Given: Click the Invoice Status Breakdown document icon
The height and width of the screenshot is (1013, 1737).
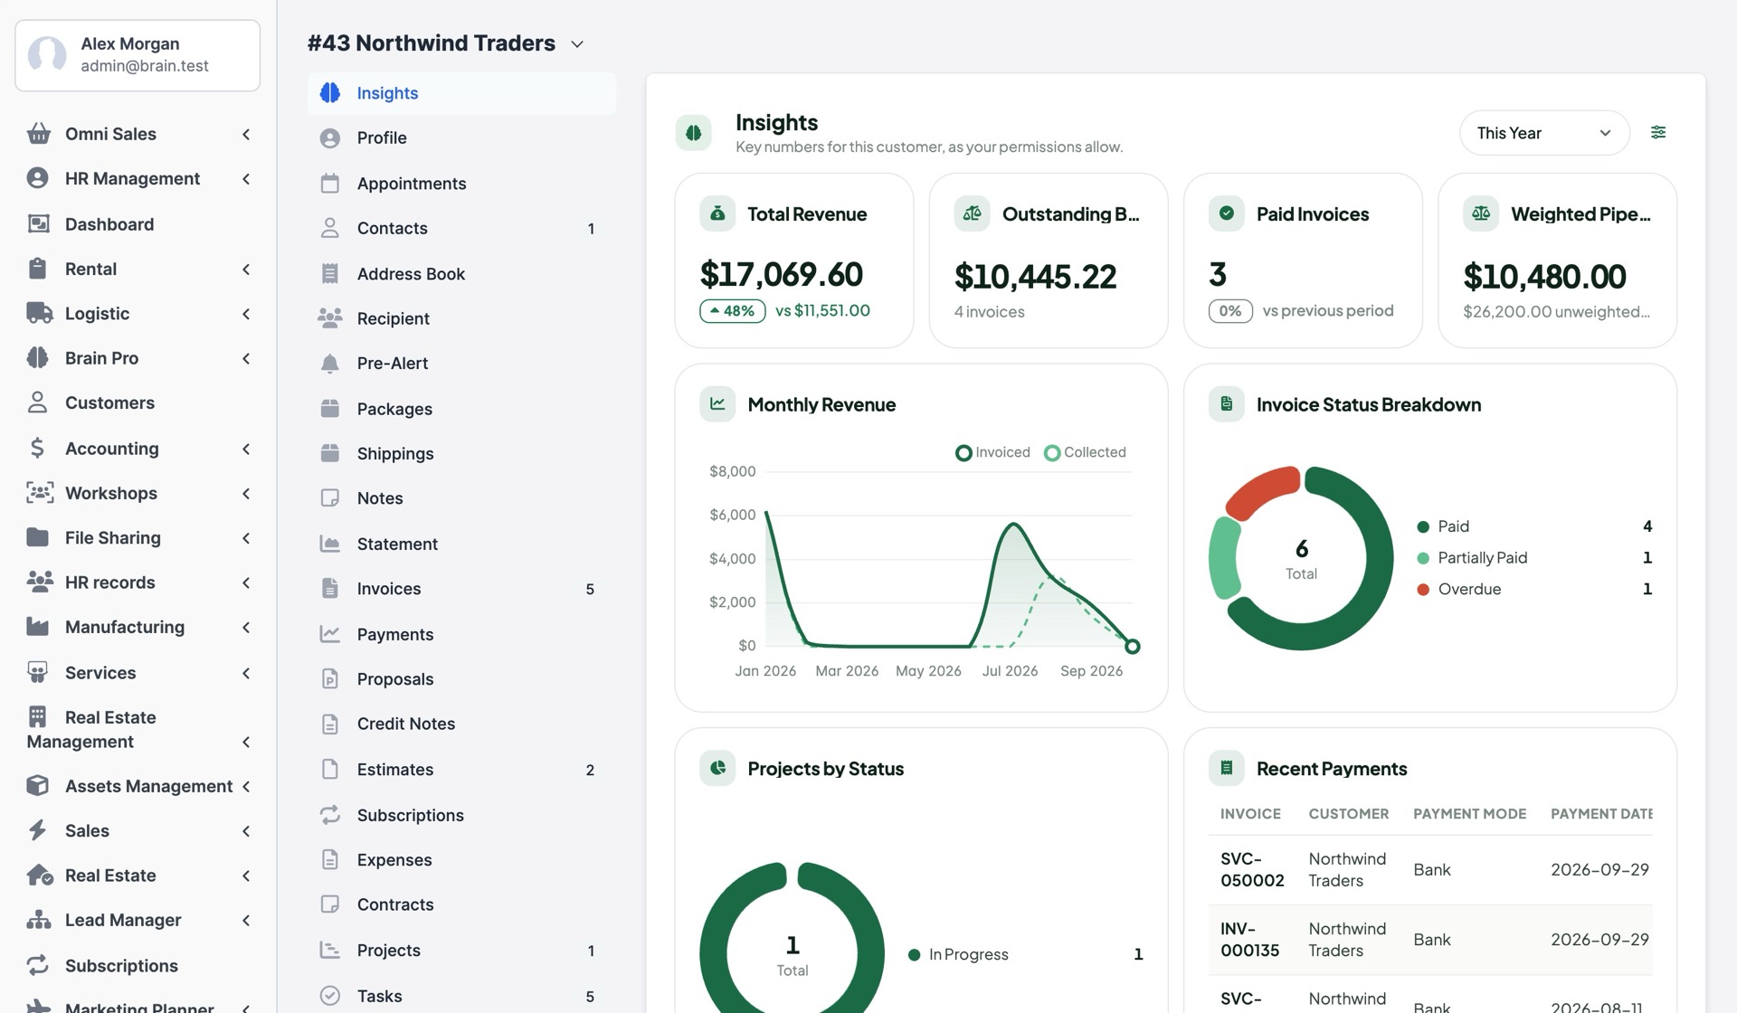Looking at the screenshot, I should tap(1227, 404).
